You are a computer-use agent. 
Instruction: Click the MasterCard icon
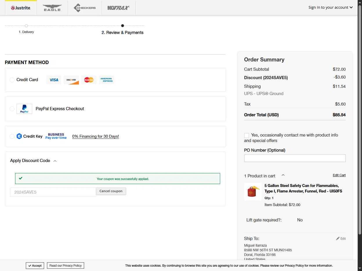[x=89, y=80]
